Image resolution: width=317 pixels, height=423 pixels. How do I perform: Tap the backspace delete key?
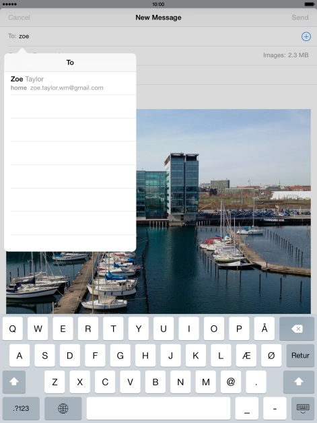297,329
